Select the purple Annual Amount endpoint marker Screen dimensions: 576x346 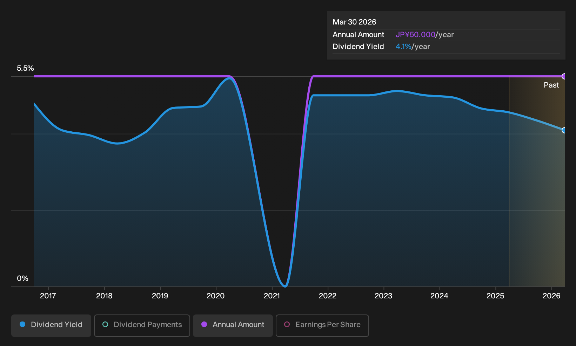pos(564,76)
